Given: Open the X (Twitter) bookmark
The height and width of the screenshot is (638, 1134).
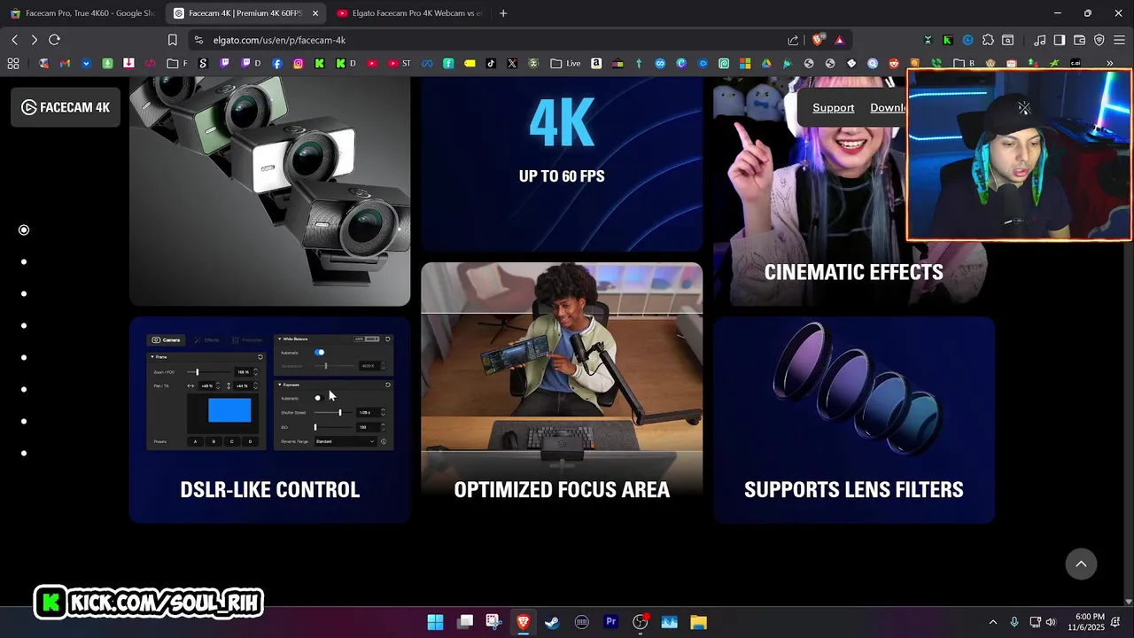Looking at the screenshot, I should click(x=512, y=63).
